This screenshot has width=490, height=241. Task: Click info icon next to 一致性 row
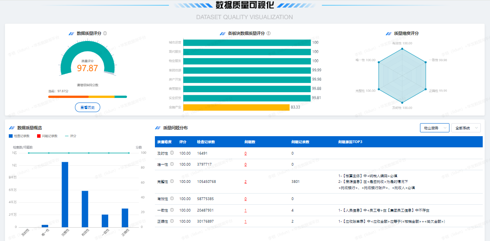tap(172, 210)
